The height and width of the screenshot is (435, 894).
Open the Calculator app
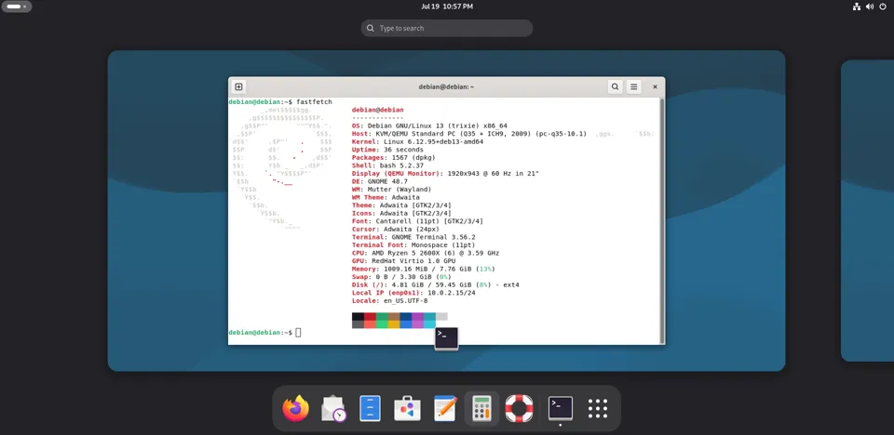(x=481, y=408)
